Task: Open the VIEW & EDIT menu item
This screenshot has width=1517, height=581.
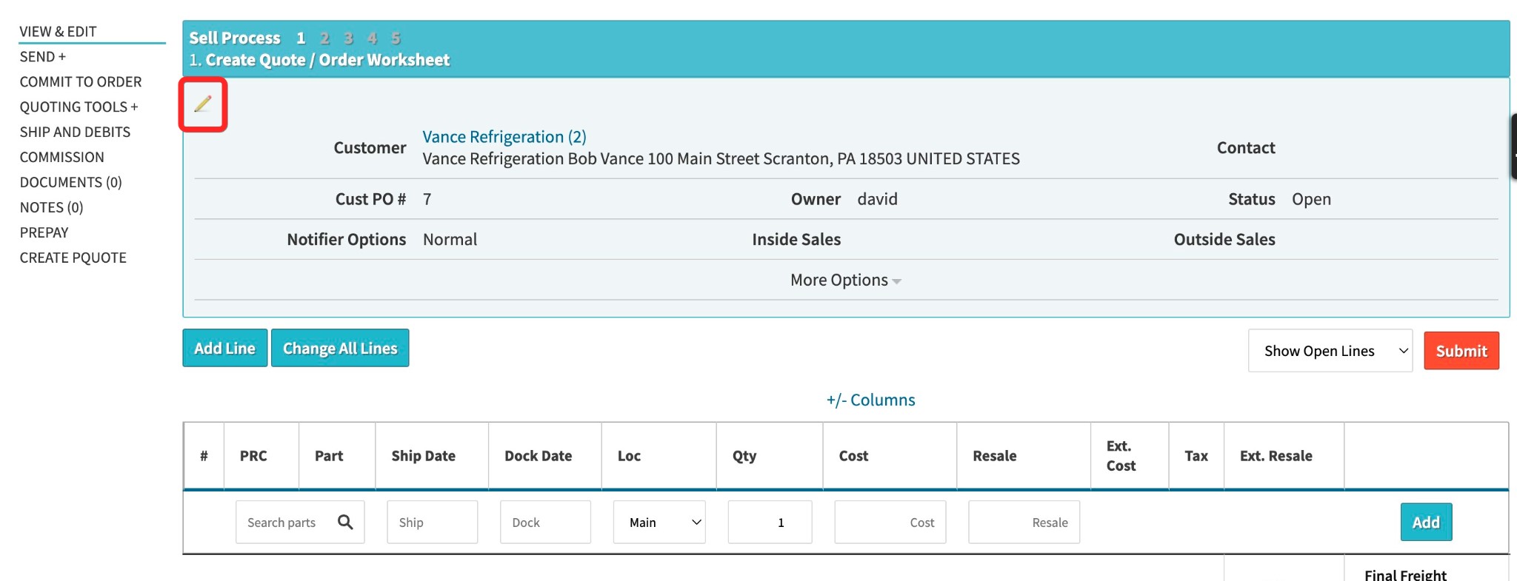Action: click(x=58, y=32)
